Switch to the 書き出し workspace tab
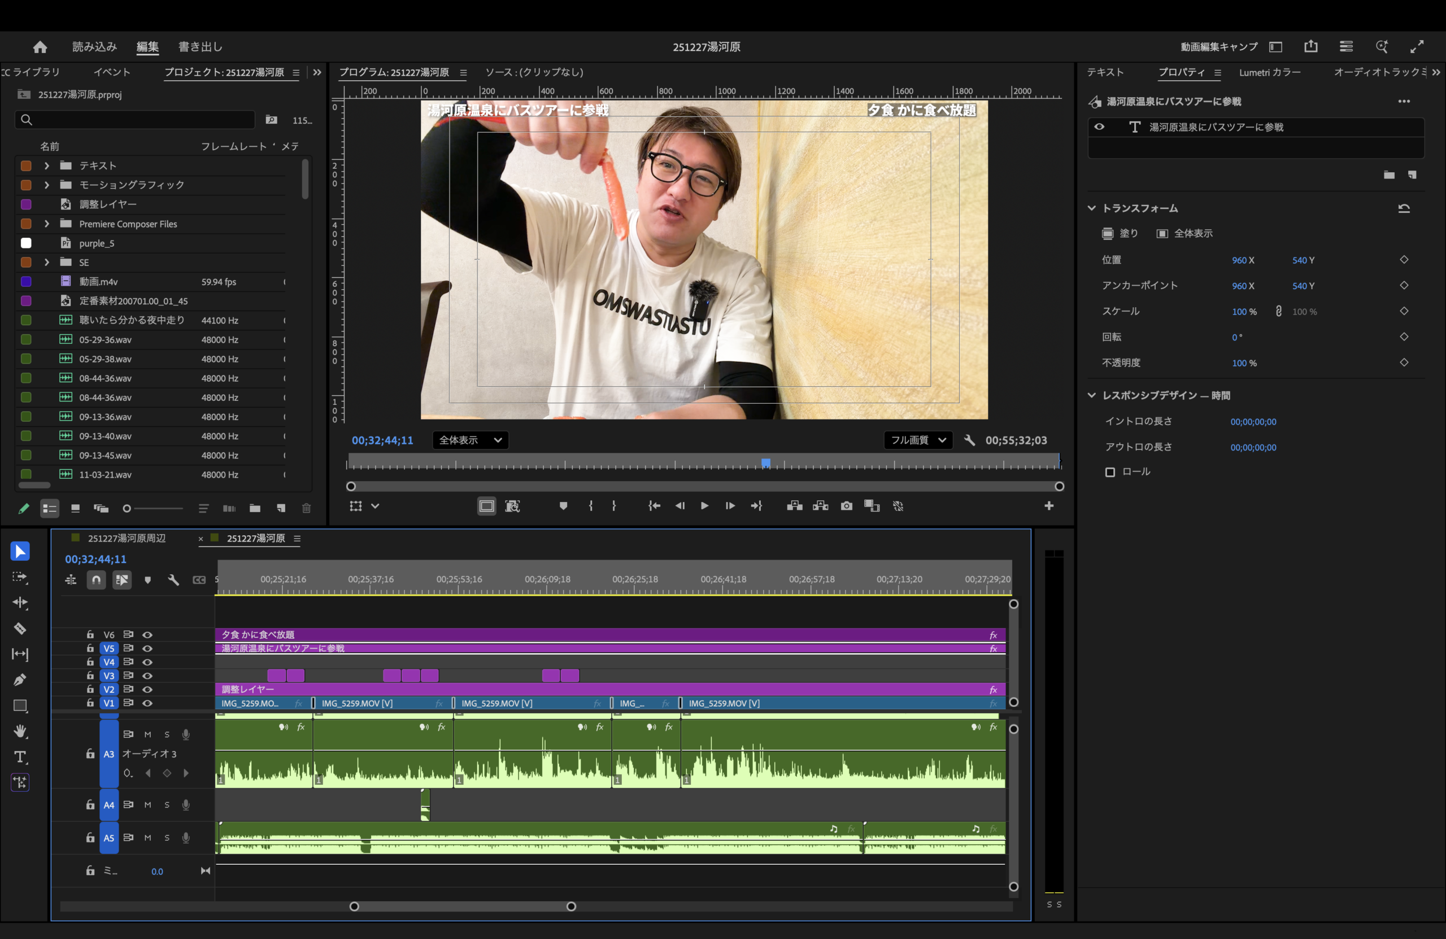Viewport: 1446px width, 939px height. coord(201,47)
